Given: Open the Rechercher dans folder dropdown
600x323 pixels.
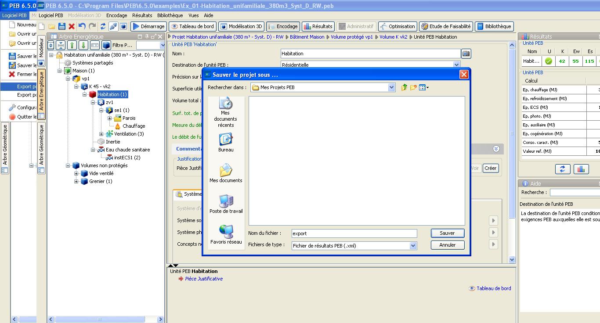Looking at the screenshot, I should (x=391, y=87).
